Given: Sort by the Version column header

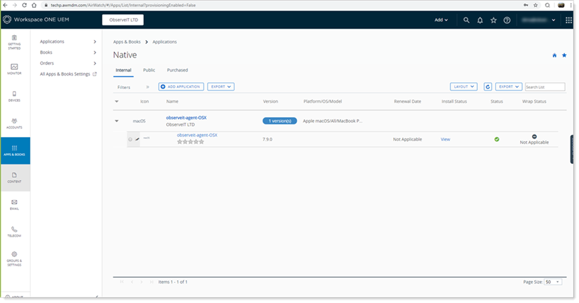Looking at the screenshot, I should pyautogui.click(x=270, y=102).
